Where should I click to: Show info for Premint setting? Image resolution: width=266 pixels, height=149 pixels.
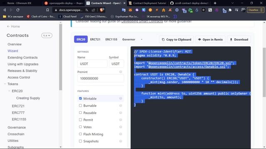121,72
